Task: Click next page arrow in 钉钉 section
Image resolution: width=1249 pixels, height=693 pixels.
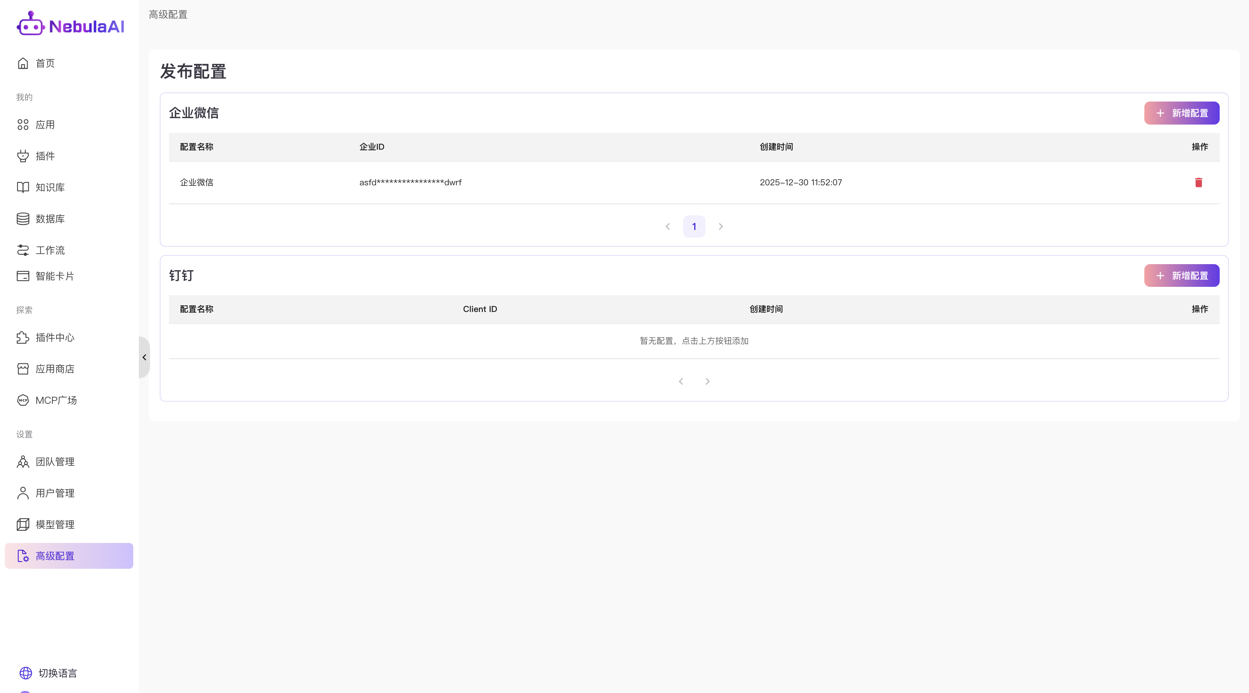Action: (708, 382)
